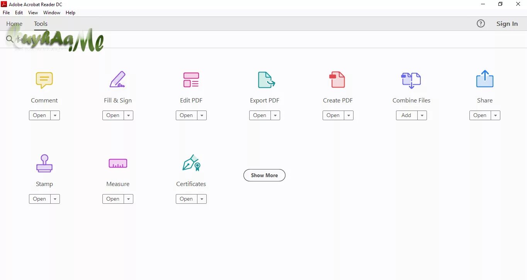
Task: Restore down the window
Action: [500, 4]
